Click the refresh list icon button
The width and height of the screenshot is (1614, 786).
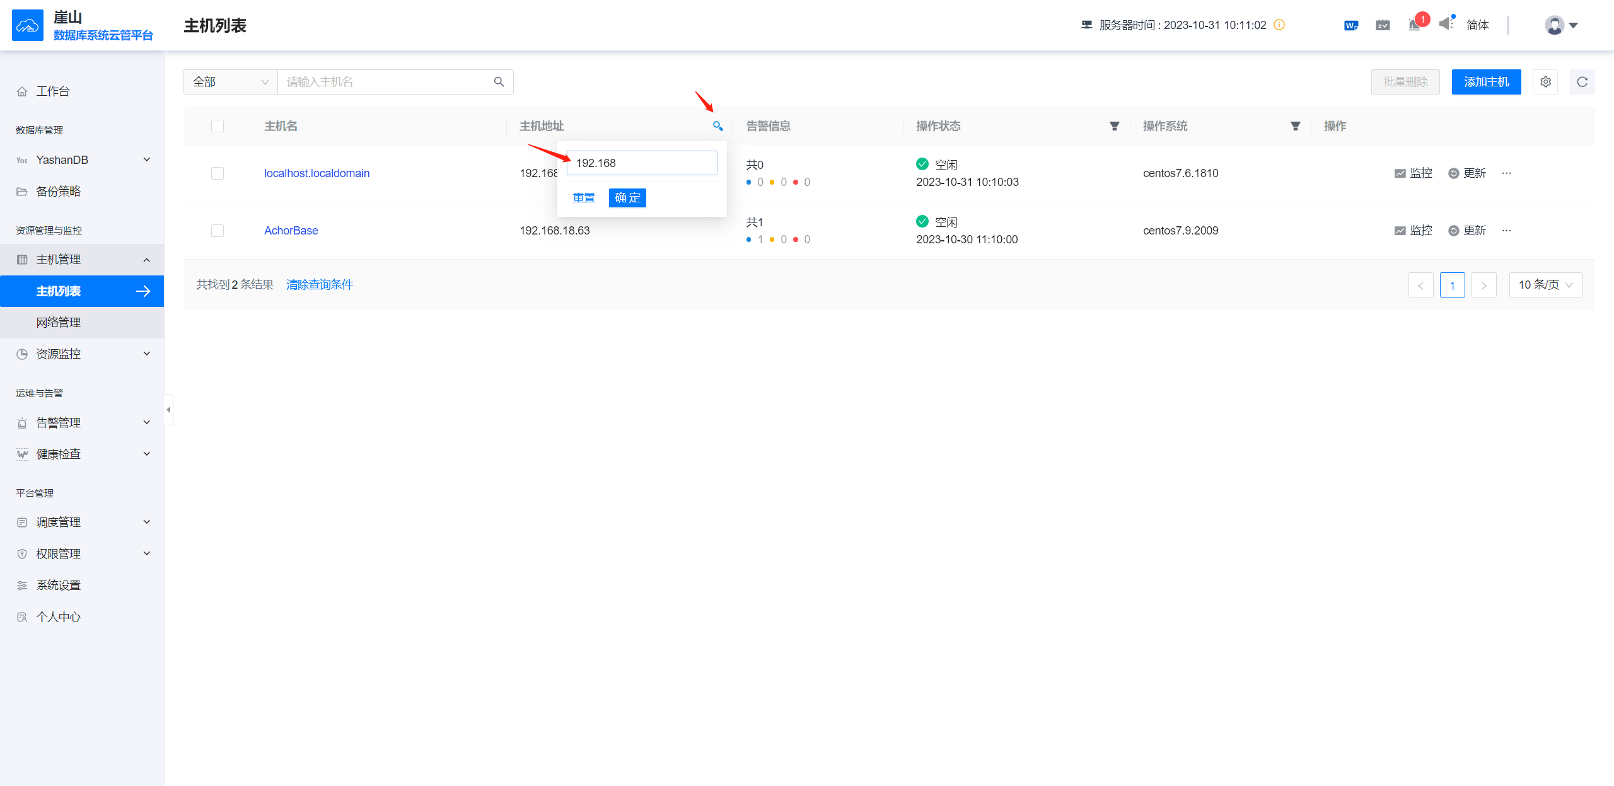click(x=1582, y=82)
